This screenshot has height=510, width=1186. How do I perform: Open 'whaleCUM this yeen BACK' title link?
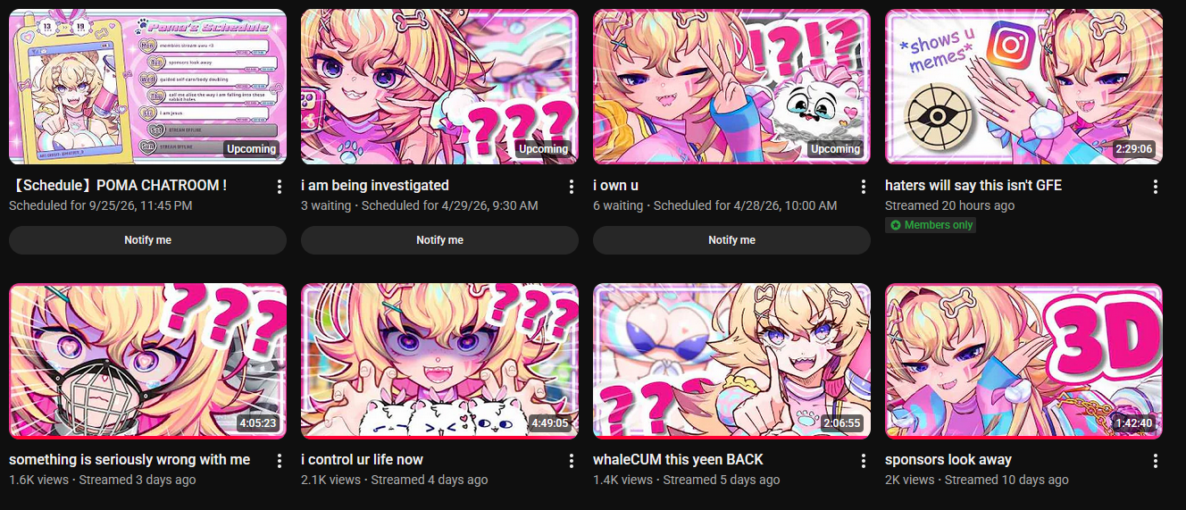[679, 460]
